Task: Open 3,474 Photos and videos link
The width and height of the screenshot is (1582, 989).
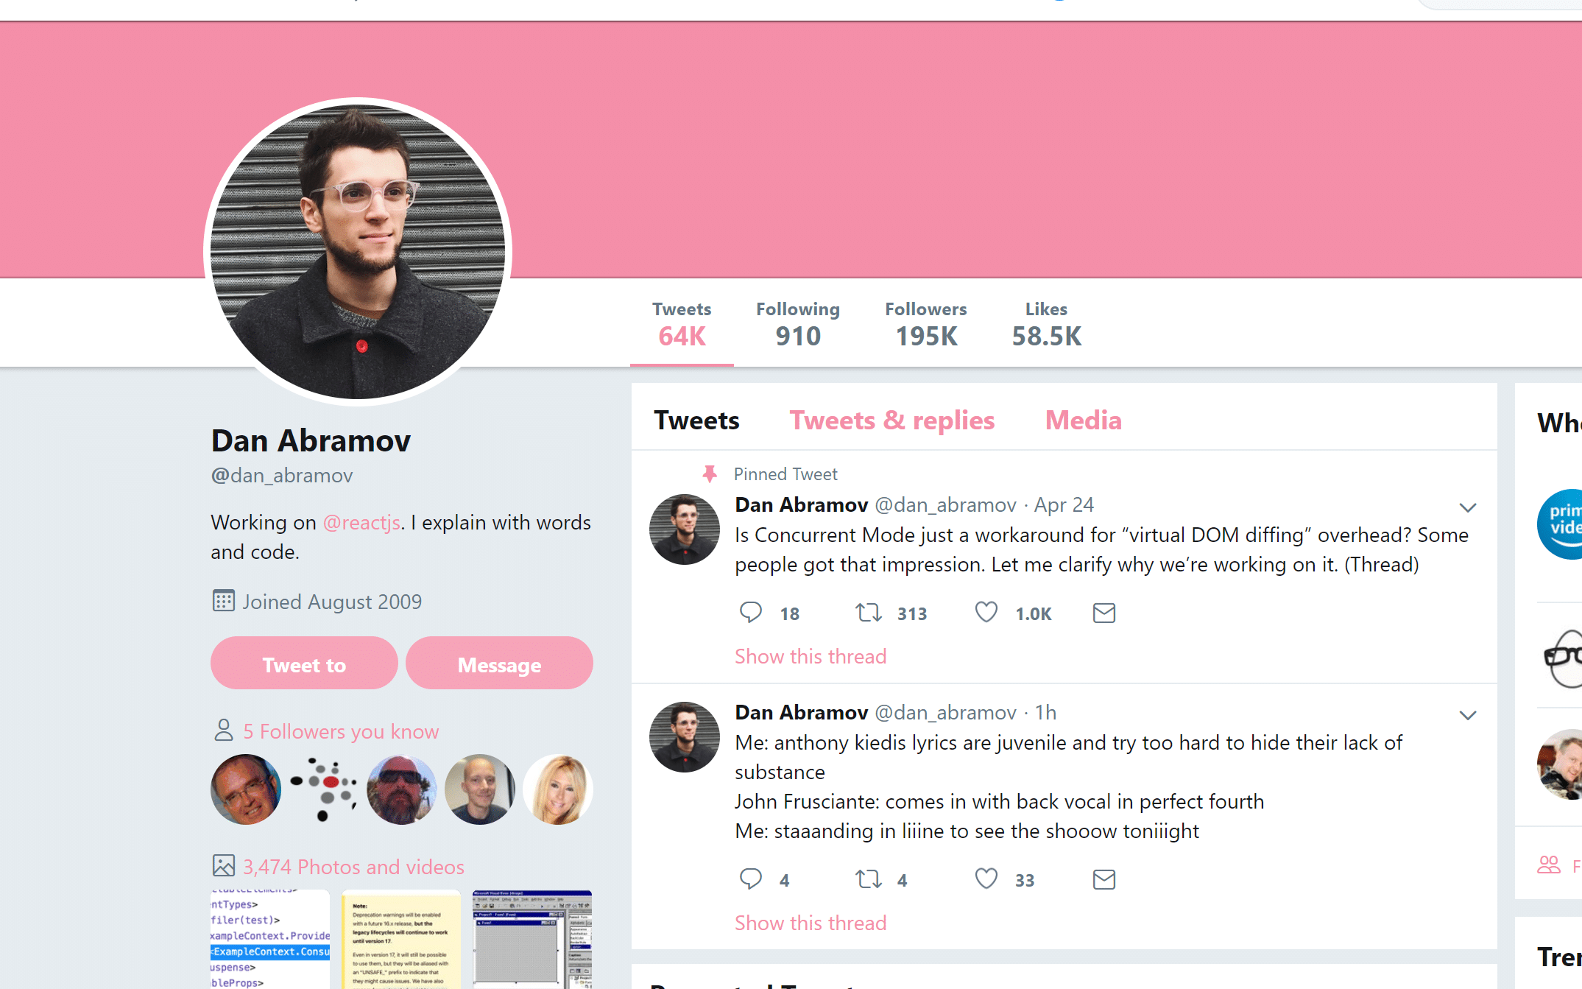Action: (x=353, y=867)
